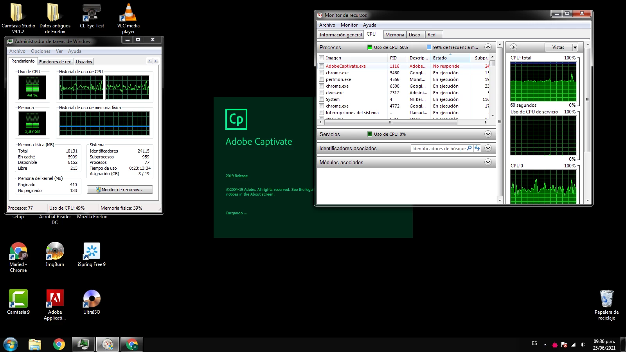Expand the Identificadores asociados section
Image resolution: width=626 pixels, height=352 pixels.
click(488, 148)
